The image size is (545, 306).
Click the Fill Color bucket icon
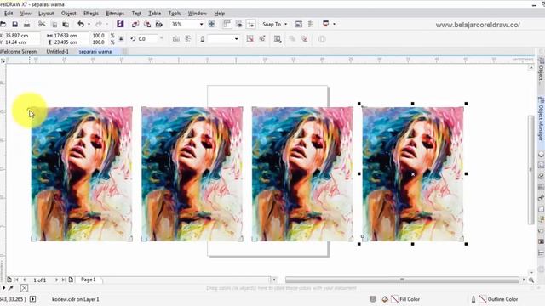click(385, 299)
